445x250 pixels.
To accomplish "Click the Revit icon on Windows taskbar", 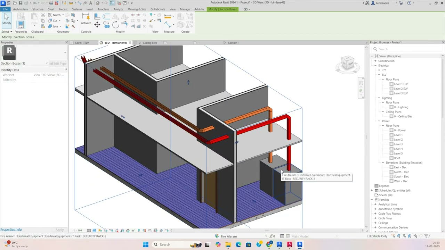I will click(300, 244).
